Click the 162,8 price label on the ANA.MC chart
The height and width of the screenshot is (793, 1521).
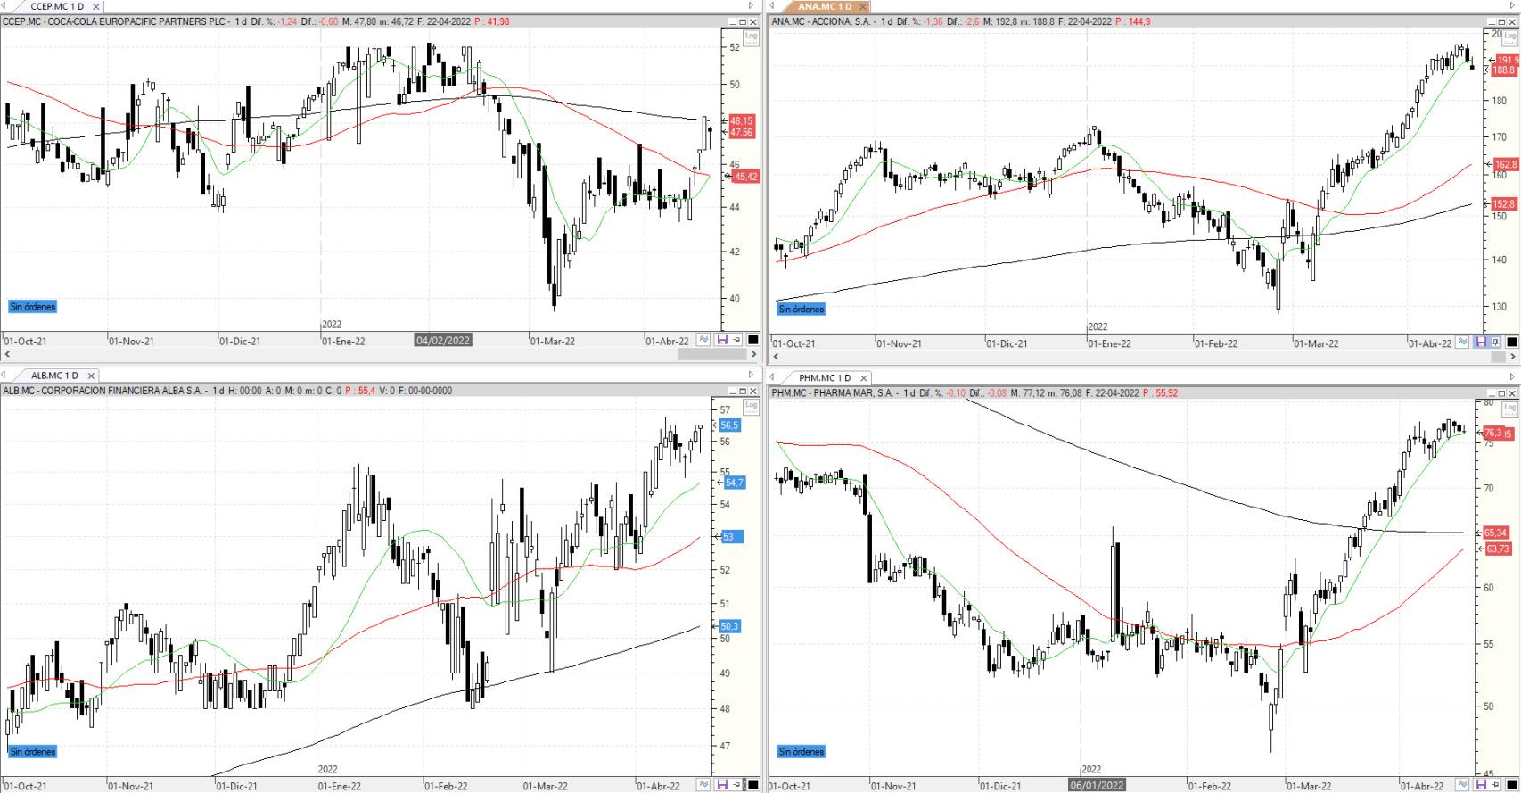coord(1506,165)
